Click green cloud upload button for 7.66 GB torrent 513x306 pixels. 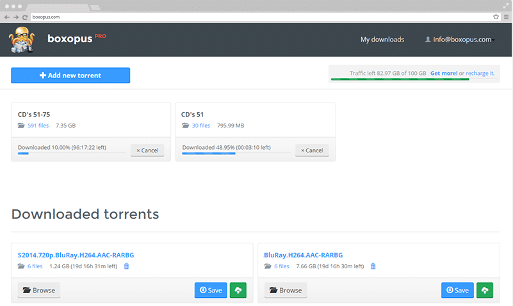(485, 290)
